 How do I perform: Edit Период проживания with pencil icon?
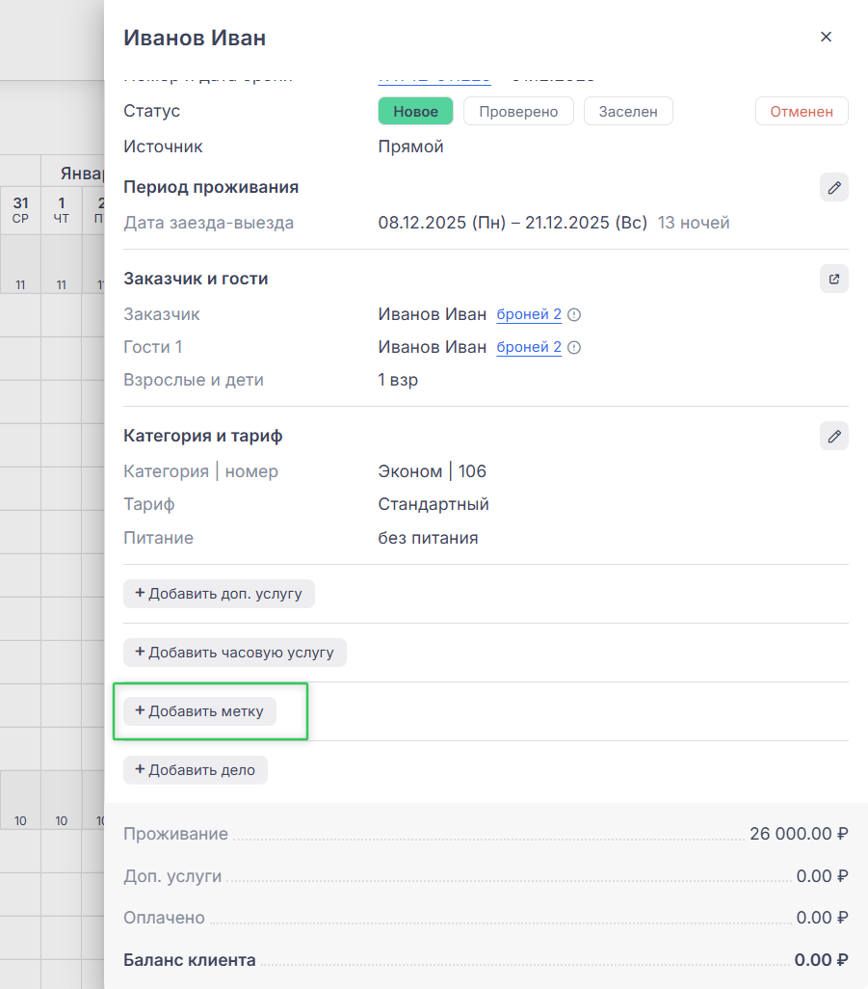click(833, 187)
